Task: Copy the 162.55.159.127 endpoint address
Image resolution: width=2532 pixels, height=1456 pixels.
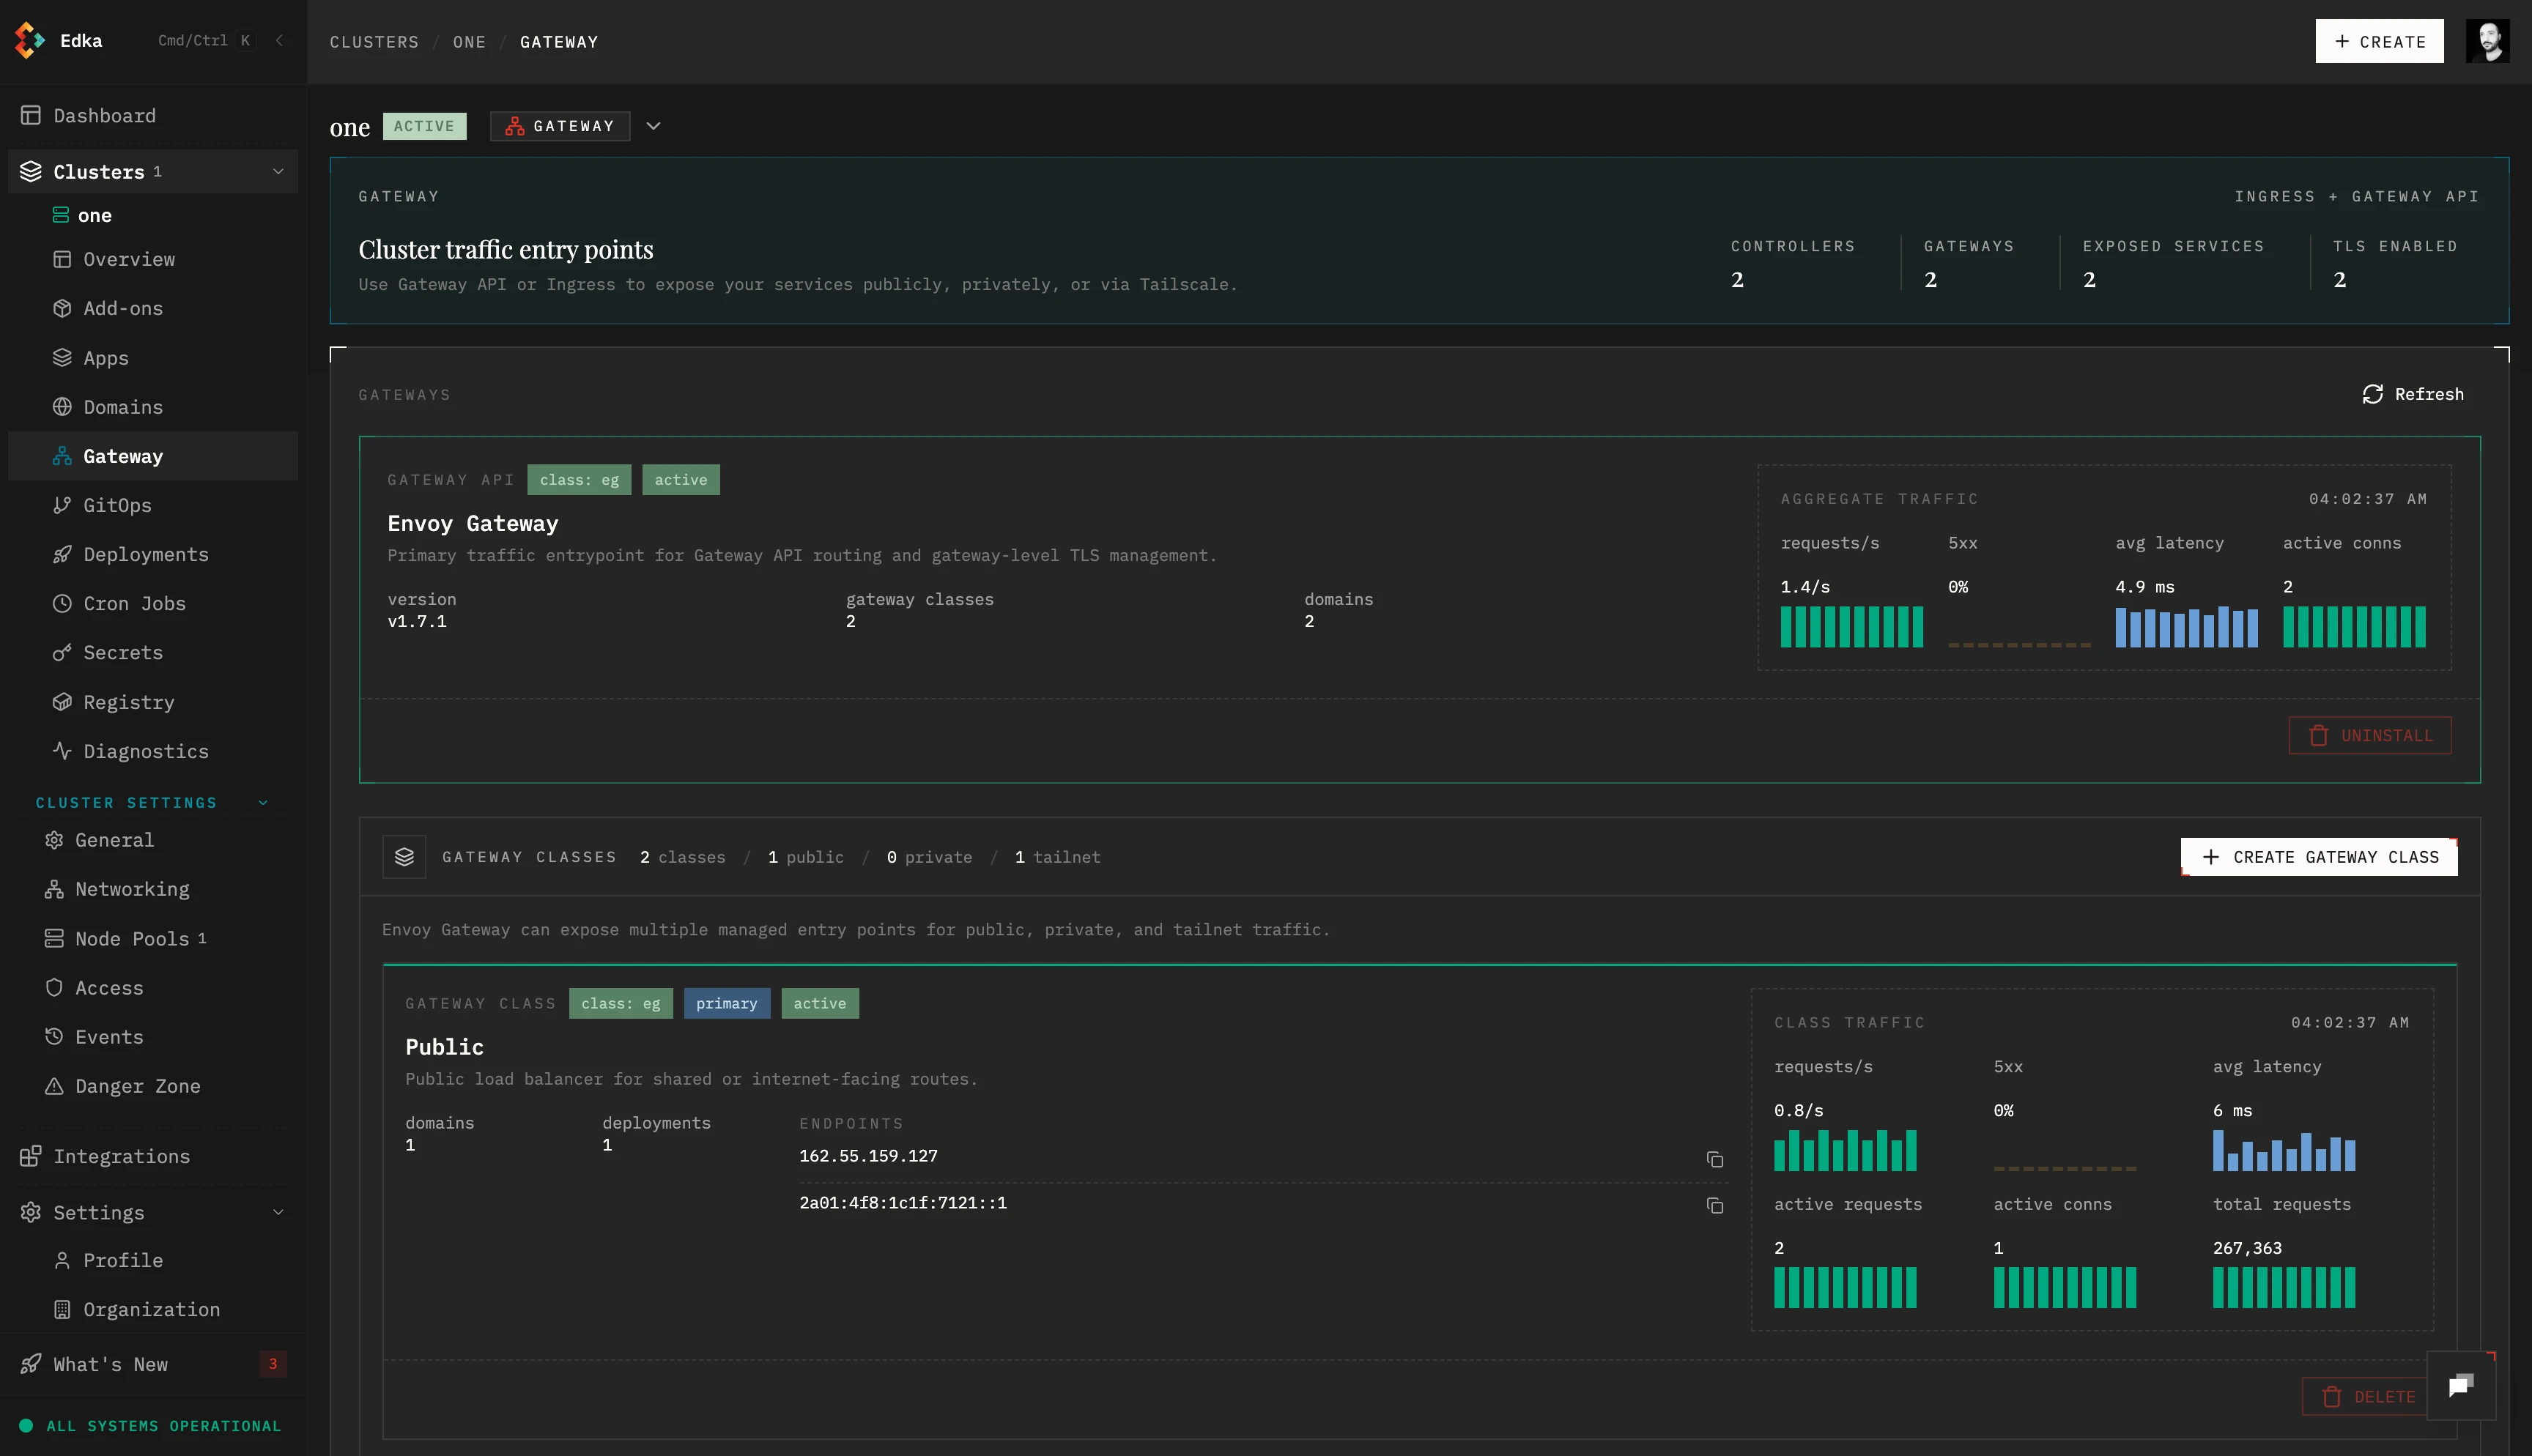Action: [1714, 1159]
